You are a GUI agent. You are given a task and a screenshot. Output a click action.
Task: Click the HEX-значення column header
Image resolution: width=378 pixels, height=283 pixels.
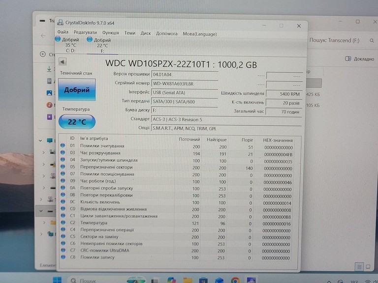pyautogui.click(x=278, y=141)
